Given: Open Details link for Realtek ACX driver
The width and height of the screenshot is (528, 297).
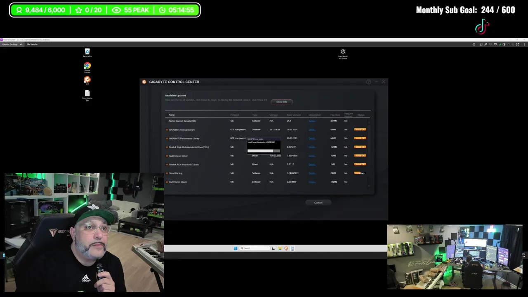Looking at the screenshot, I should [312, 164].
